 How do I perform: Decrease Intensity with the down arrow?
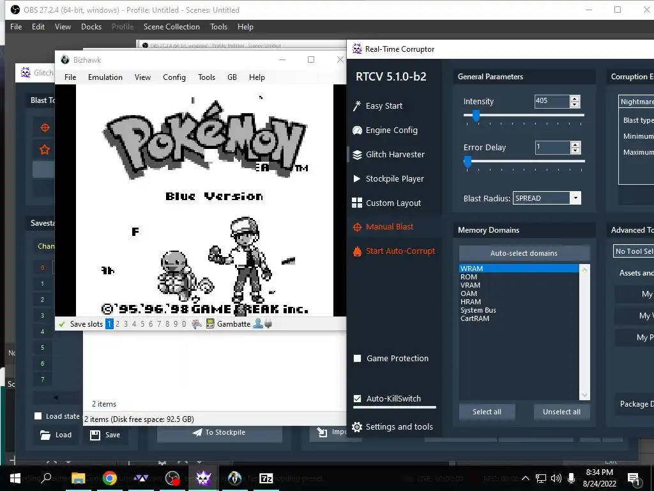[575, 104]
